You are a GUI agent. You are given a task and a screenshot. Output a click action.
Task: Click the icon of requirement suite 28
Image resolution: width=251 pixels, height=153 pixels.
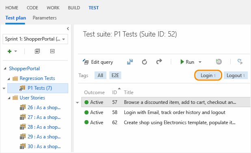(23, 127)
